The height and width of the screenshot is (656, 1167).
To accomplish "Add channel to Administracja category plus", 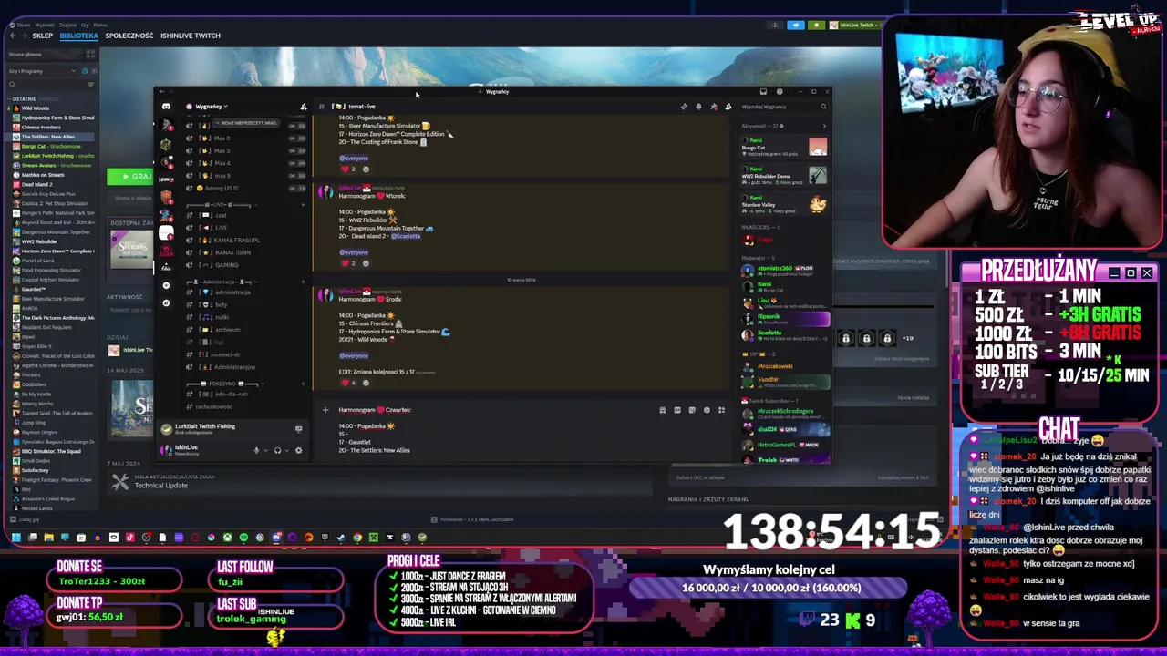I will (304, 282).
